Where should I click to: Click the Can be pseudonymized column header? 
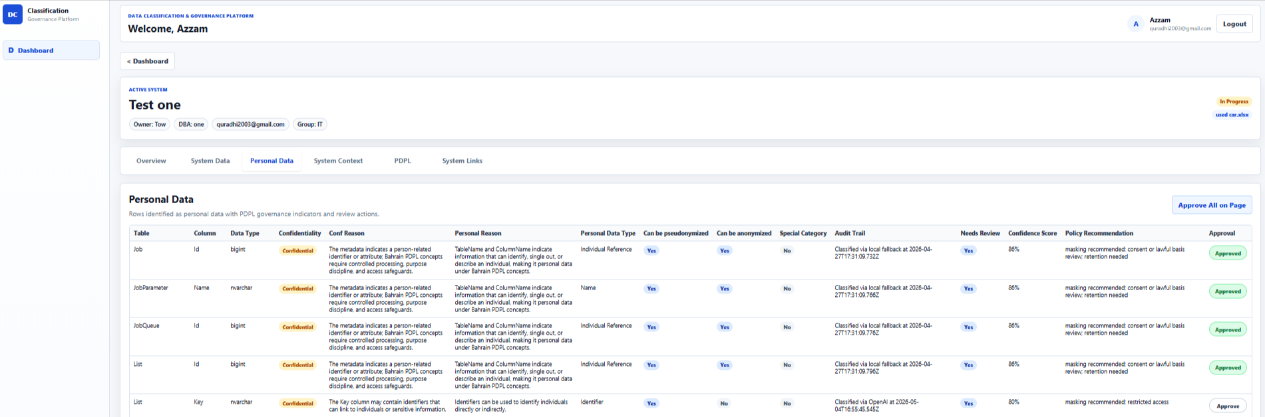[675, 233]
